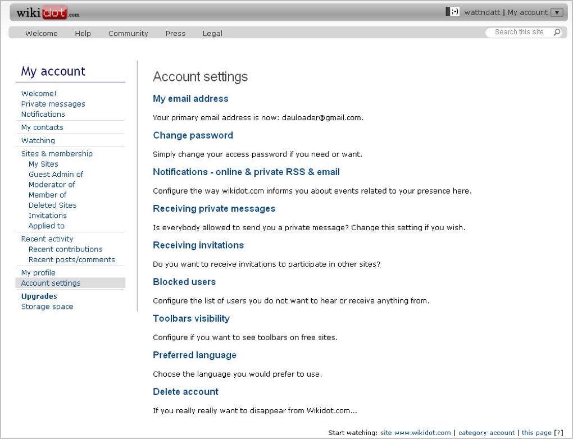Click the smiley karma icon beside wattndatt
The width and height of the screenshot is (573, 439).
pos(452,12)
